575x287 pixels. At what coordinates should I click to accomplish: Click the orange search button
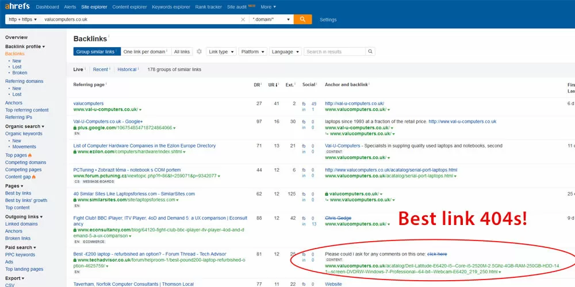[302, 19]
